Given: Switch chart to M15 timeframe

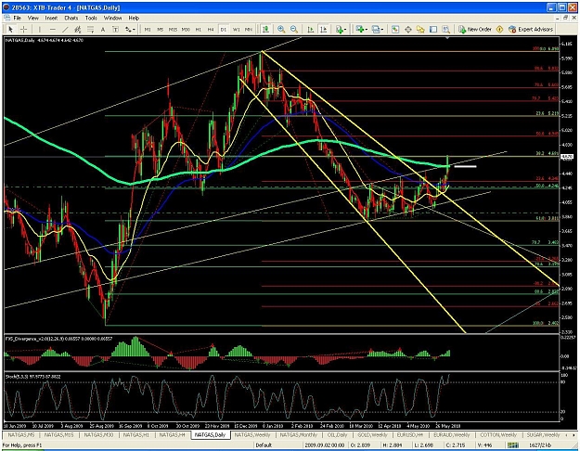Looking at the screenshot, I should click(x=173, y=29).
